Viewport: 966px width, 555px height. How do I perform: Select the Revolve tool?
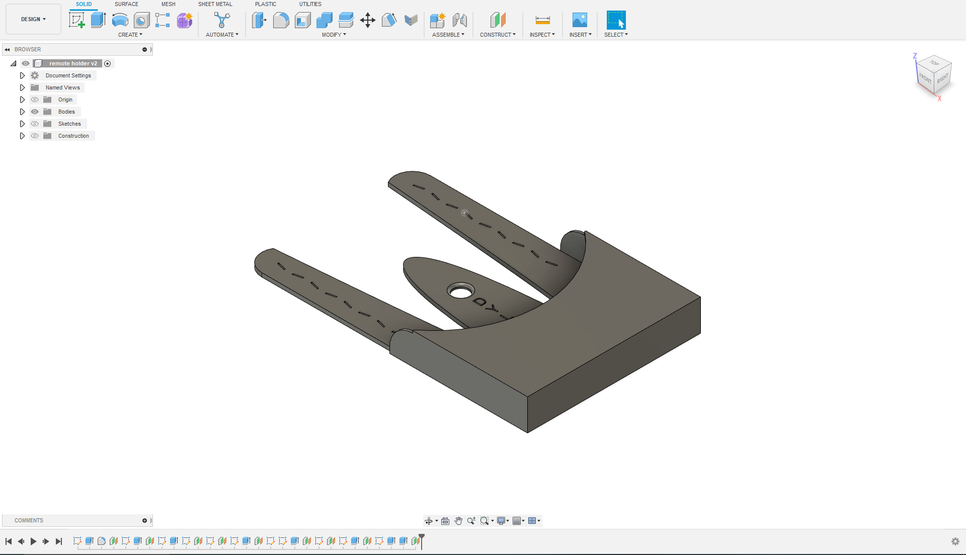pos(120,20)
